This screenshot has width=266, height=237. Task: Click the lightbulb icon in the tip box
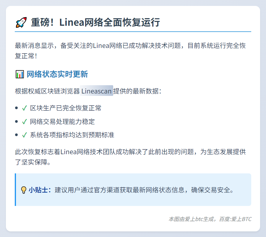click(24, 190)
